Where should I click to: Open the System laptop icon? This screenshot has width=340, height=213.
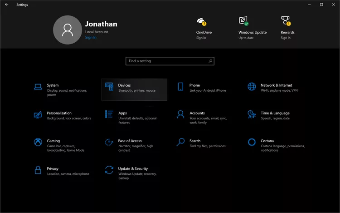(x=38, y=87)
